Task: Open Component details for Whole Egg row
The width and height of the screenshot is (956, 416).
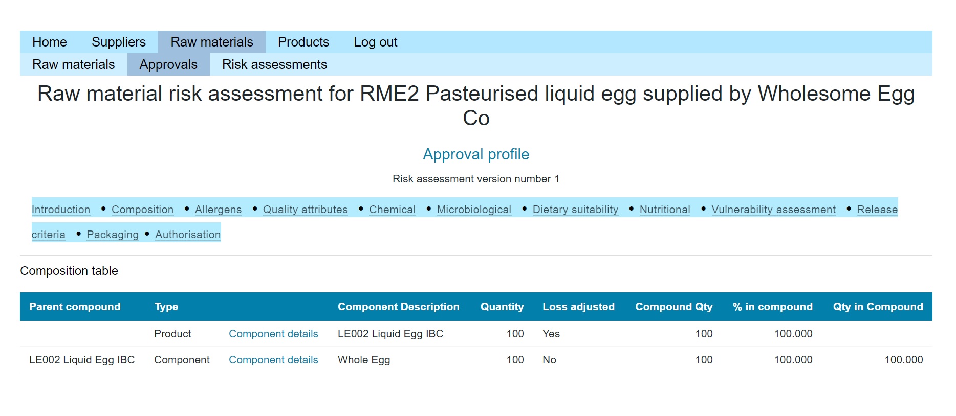Action: pyautogui.click(x=273, y=360)
